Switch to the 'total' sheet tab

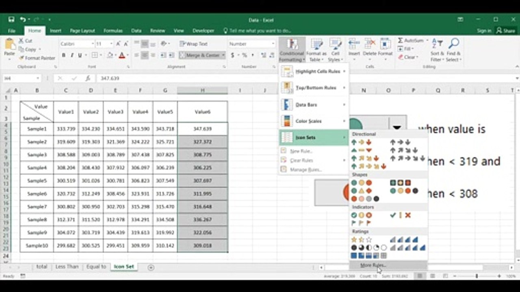click(41, 267)
